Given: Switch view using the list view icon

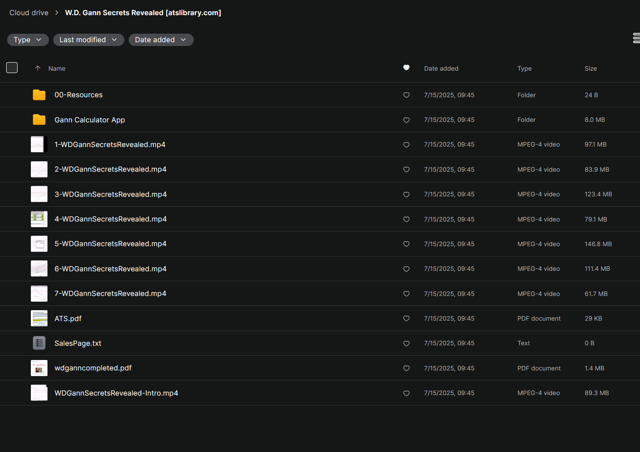Looking at the screenshot, I should pos(636,38).
